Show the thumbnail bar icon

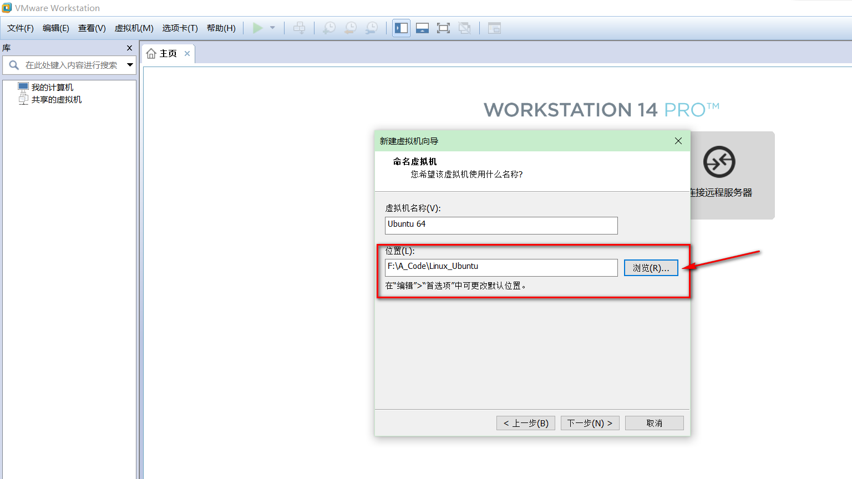422,28
